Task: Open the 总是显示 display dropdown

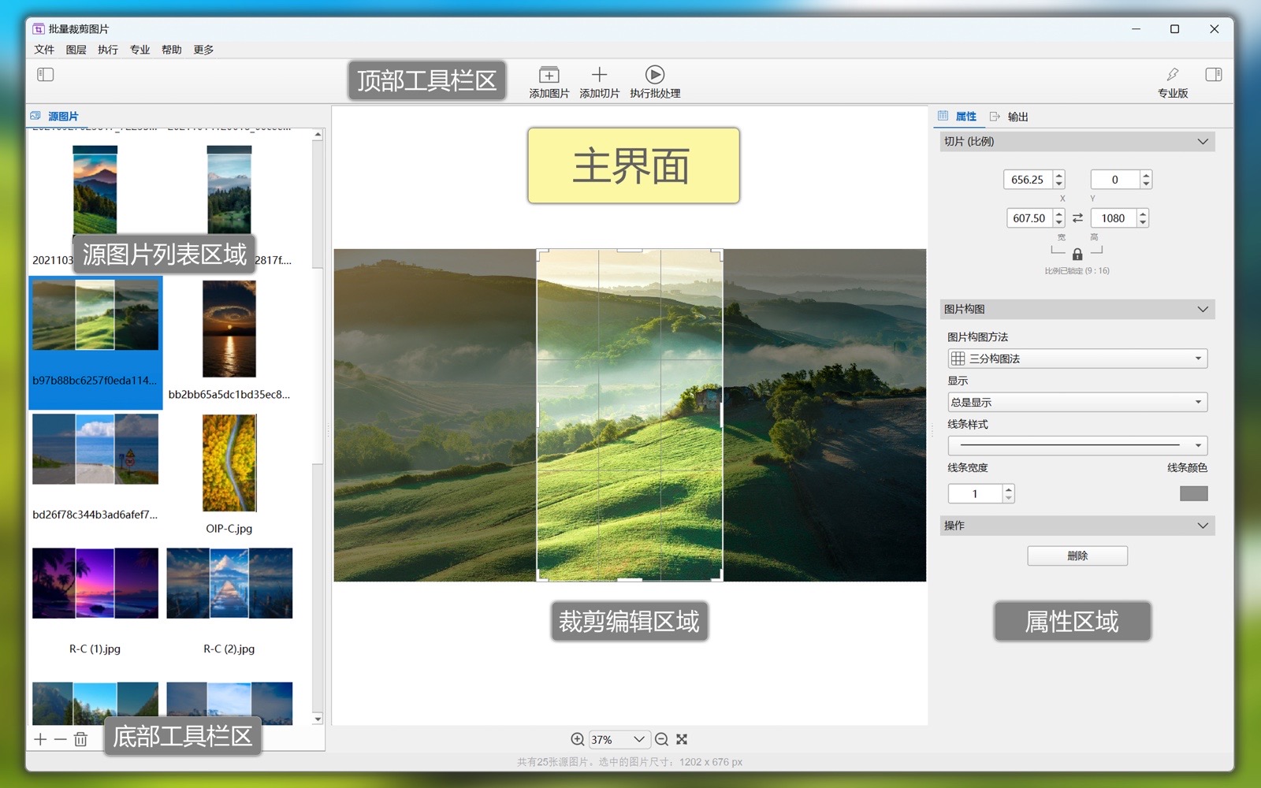Action: 1077,402
